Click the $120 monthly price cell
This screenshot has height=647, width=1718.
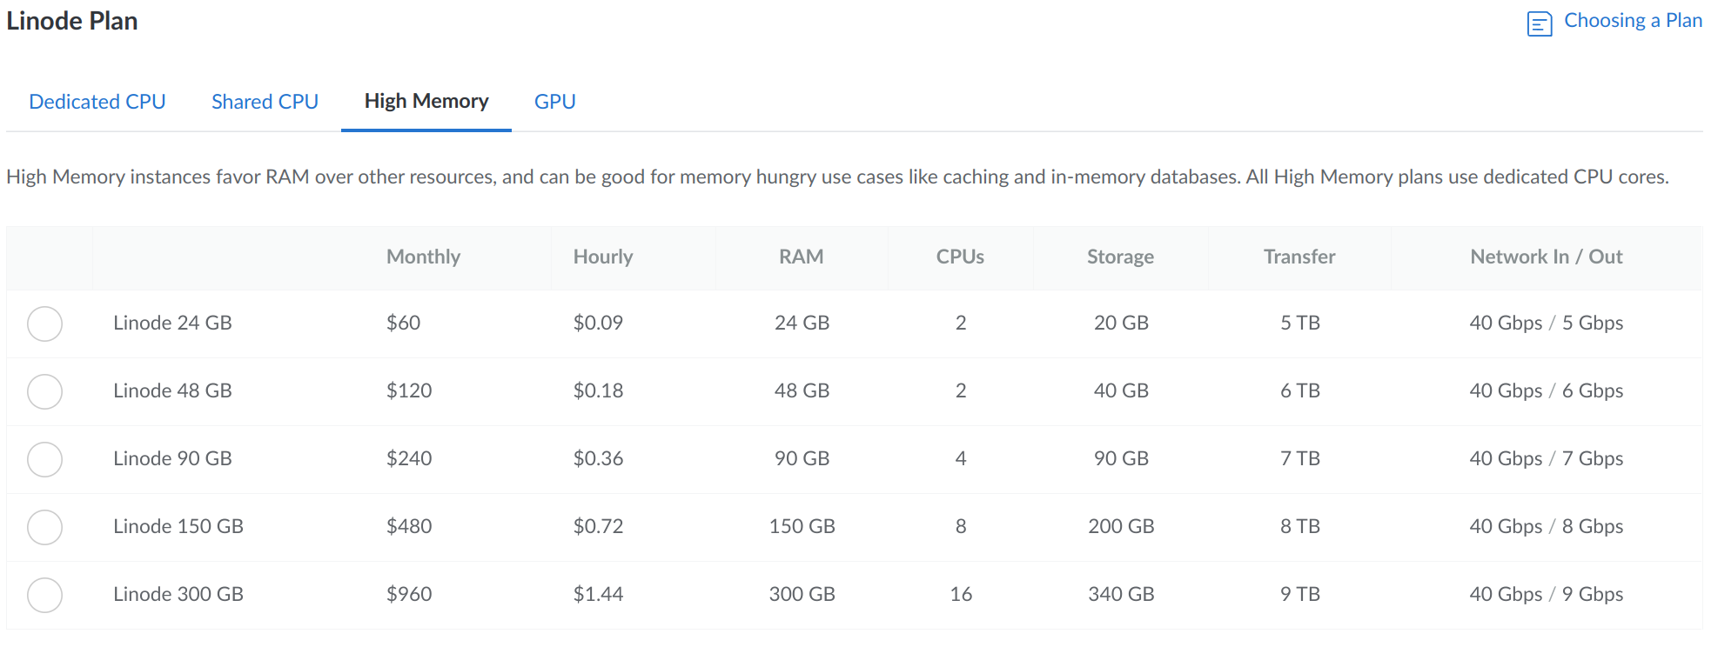click(409, 391)
